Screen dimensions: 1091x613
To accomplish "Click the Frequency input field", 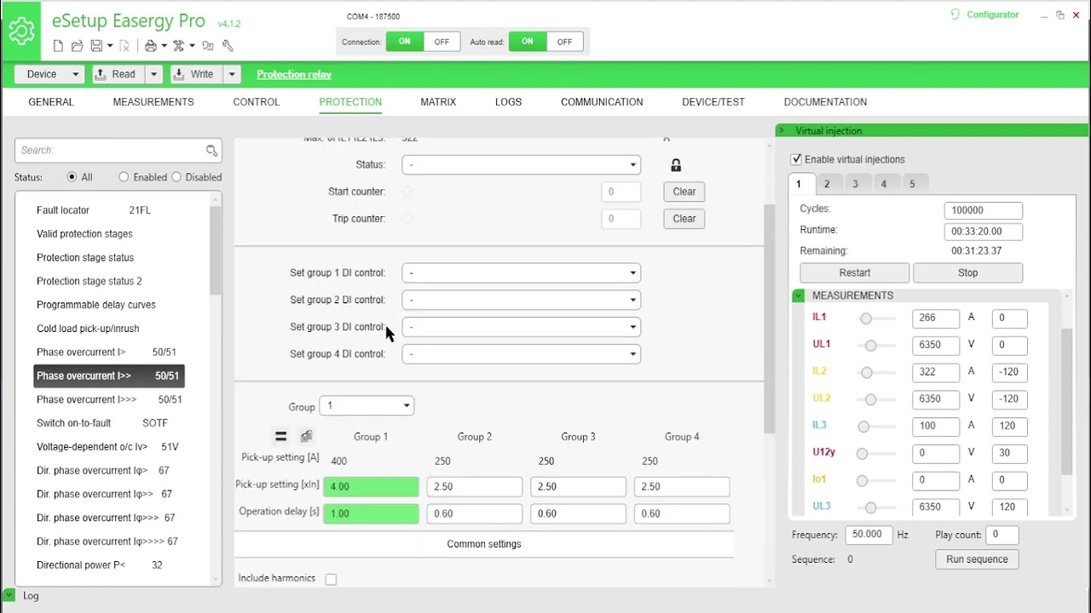I will coord(869,535).
